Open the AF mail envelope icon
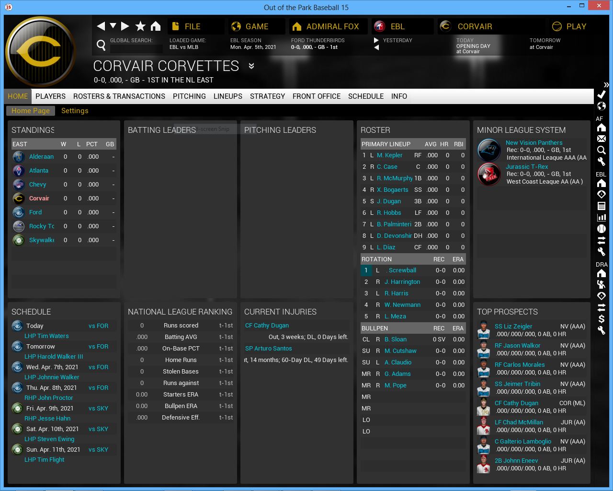Screen dimensions: 613x491 coord(602,139)
